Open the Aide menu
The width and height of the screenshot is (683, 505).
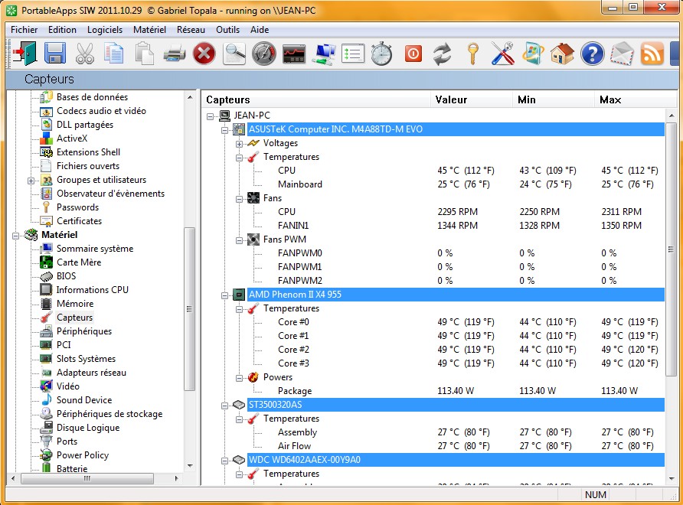click(259, 30)
